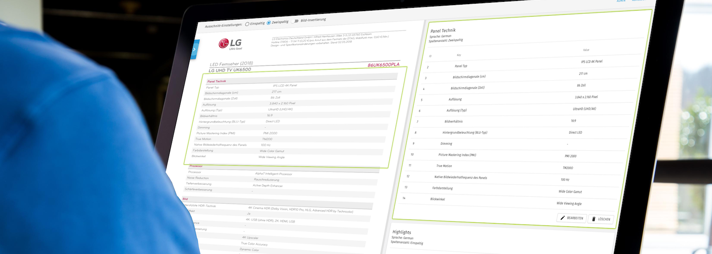The image size is (712, 254).
Task: Select the Einspaltig radio button
Action: tap(247, 24)
